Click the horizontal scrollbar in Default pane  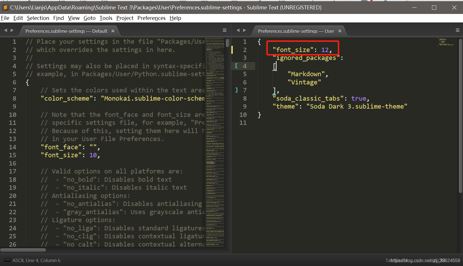coord(23,250)
